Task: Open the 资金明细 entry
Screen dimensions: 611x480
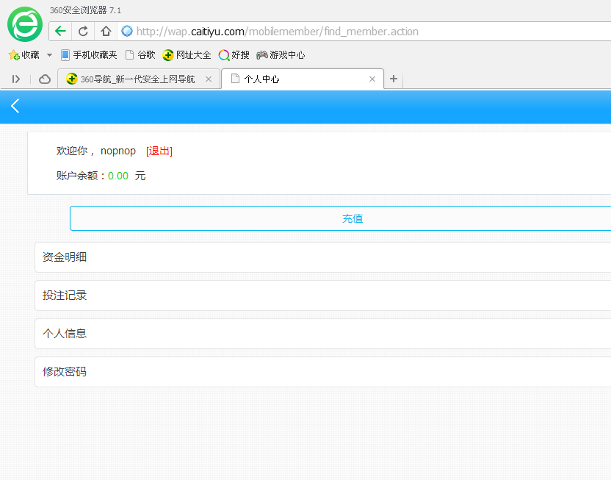Action: (x=323, y=257)
